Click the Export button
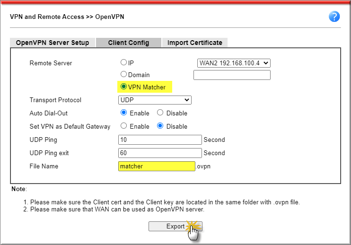351x245 pixels. [175, 226]
